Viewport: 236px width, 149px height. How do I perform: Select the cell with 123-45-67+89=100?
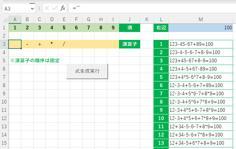point(201,44)
